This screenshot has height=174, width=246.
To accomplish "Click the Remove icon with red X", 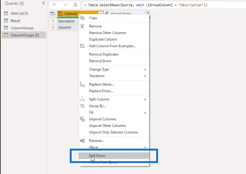I will [x=82, y=26].
